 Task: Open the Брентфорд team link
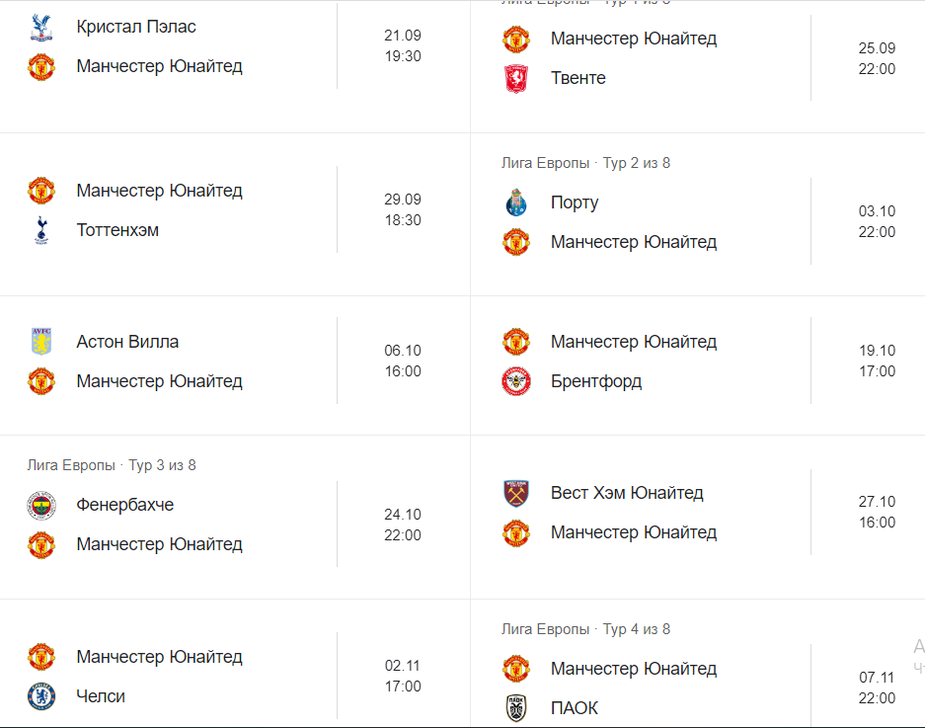596,381
